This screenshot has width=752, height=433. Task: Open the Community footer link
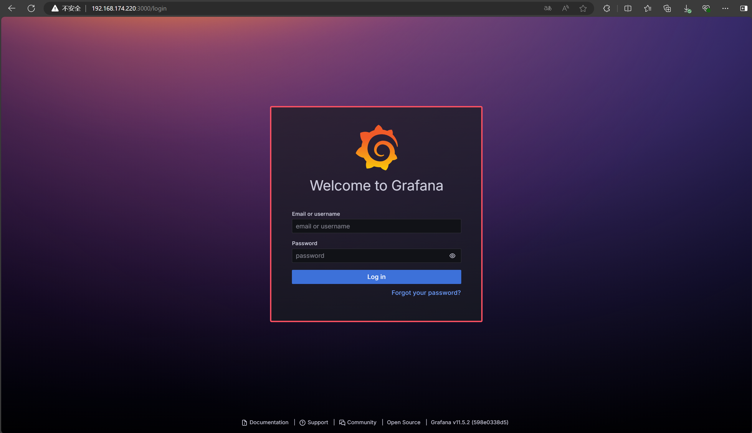(358, 422)
